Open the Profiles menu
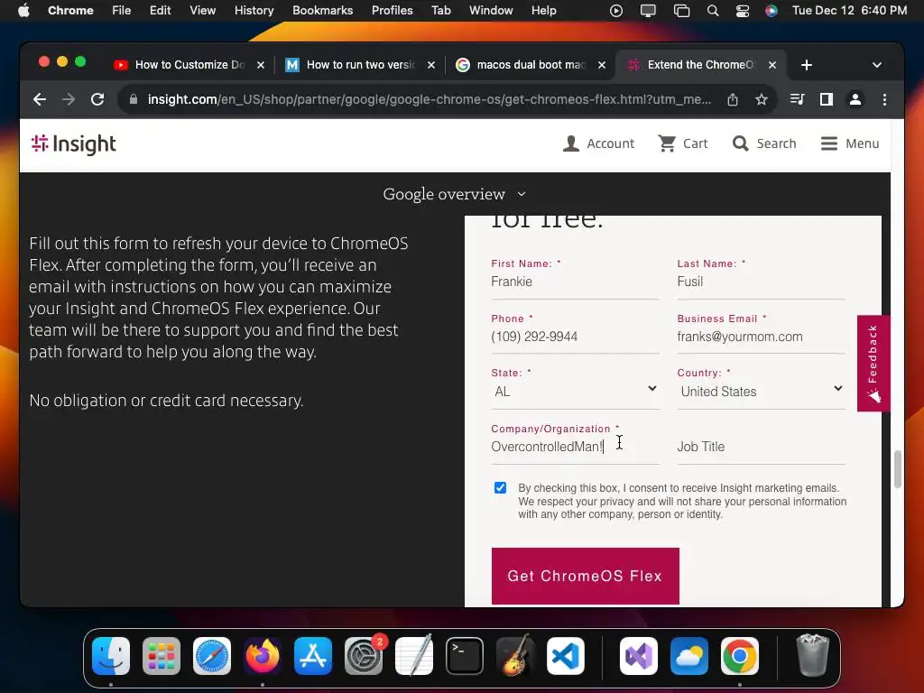 point(392,11)
